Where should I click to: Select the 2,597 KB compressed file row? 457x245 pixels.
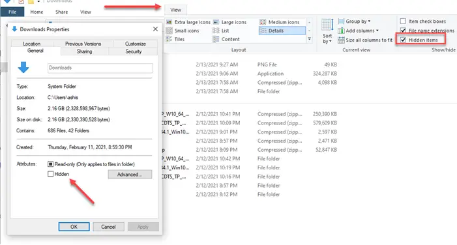pos(250,132)
